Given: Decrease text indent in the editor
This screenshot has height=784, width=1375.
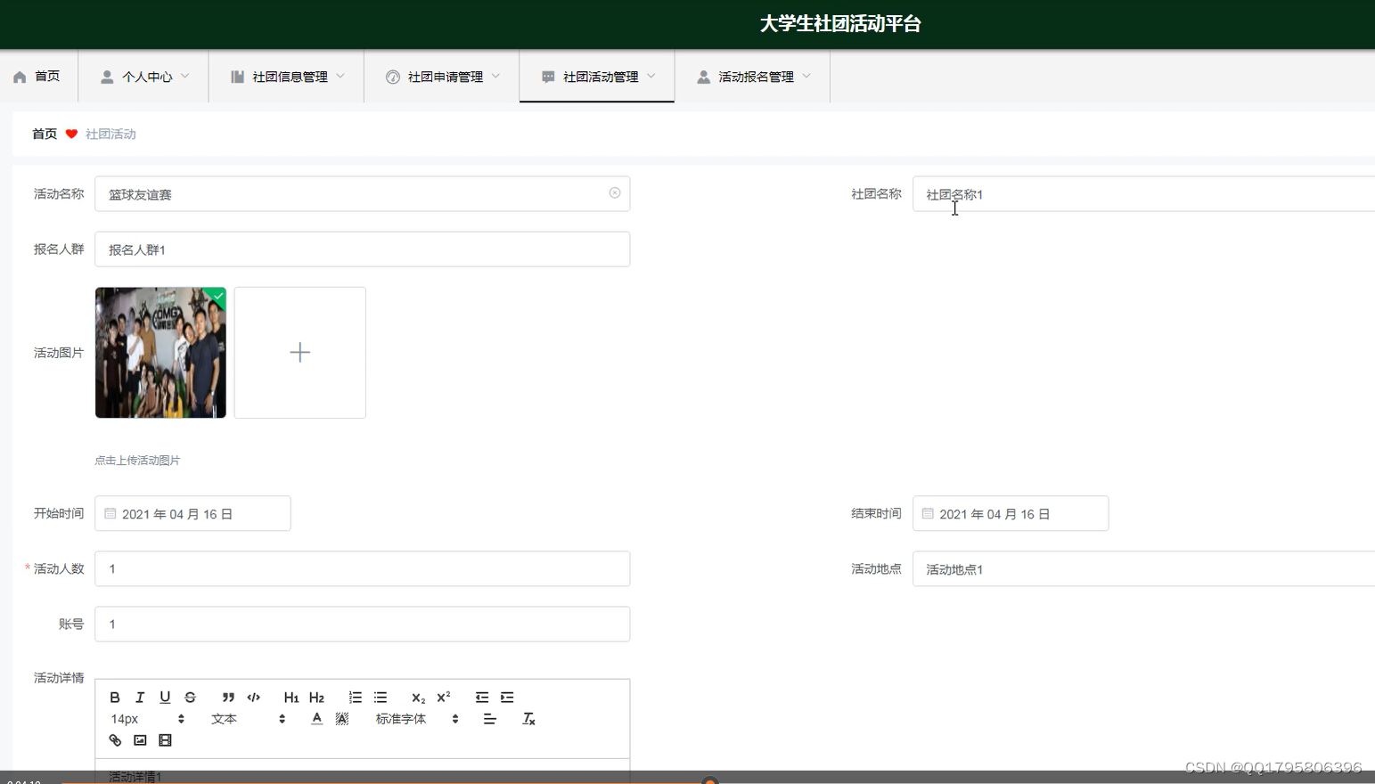Looking at the screenshot, I should pyautogui.click(x=482, y=698).
